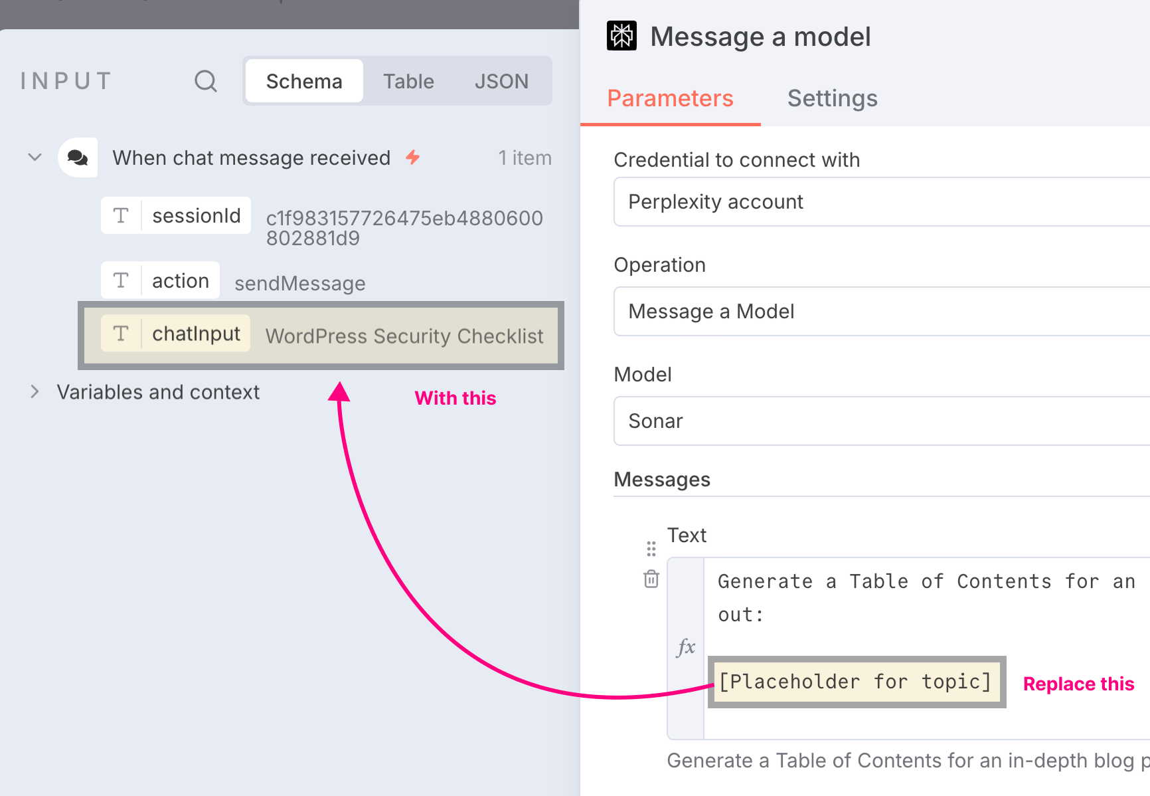Click the INPUT panel heading
The height and width of the screenshot is (796, 1150).
point(66,81)
